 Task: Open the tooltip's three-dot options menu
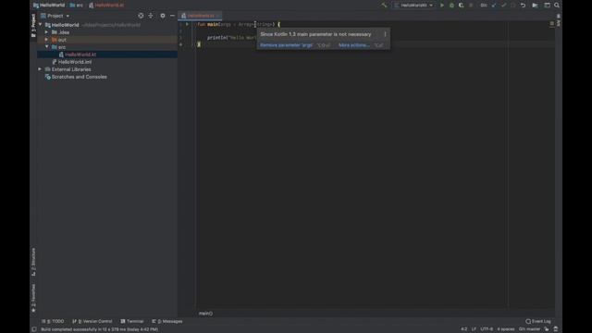(x=385, y=34)
